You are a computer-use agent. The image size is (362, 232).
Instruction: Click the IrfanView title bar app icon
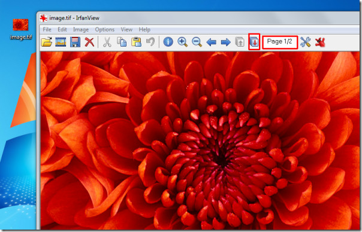[x=43, y=18]
